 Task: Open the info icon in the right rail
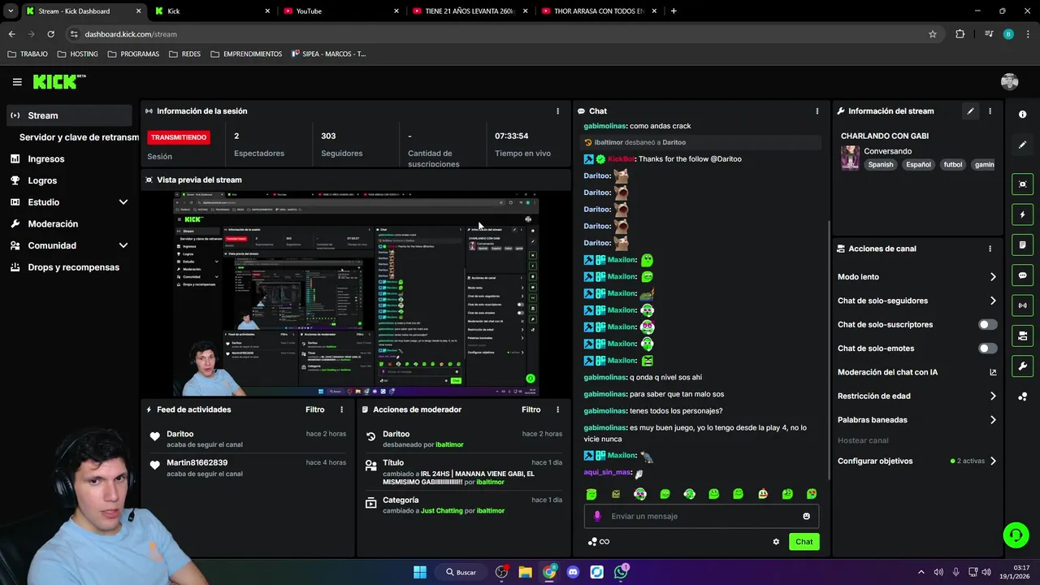click(1022, 115)
